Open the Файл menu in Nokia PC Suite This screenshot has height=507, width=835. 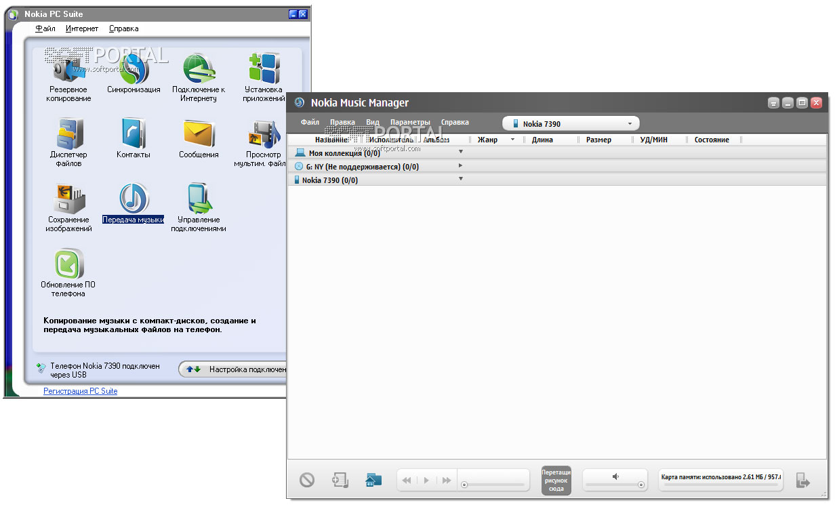(45, 28)
